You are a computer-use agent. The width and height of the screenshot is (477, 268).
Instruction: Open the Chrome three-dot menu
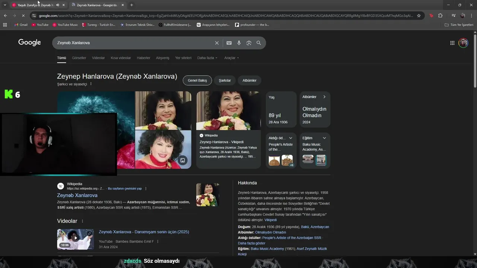(x=471, y=16)
